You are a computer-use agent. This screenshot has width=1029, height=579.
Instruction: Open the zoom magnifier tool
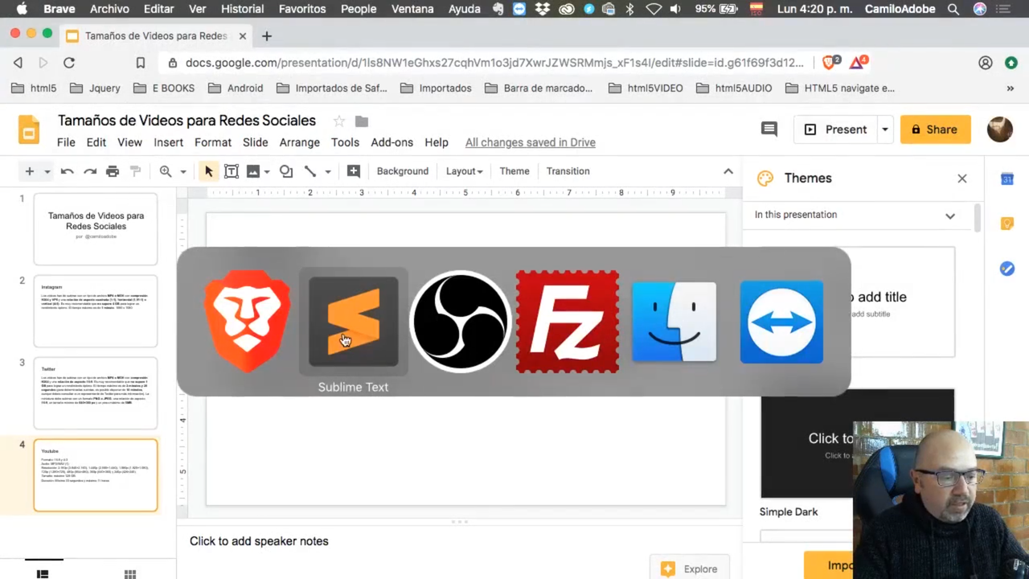tap(166, 171)
